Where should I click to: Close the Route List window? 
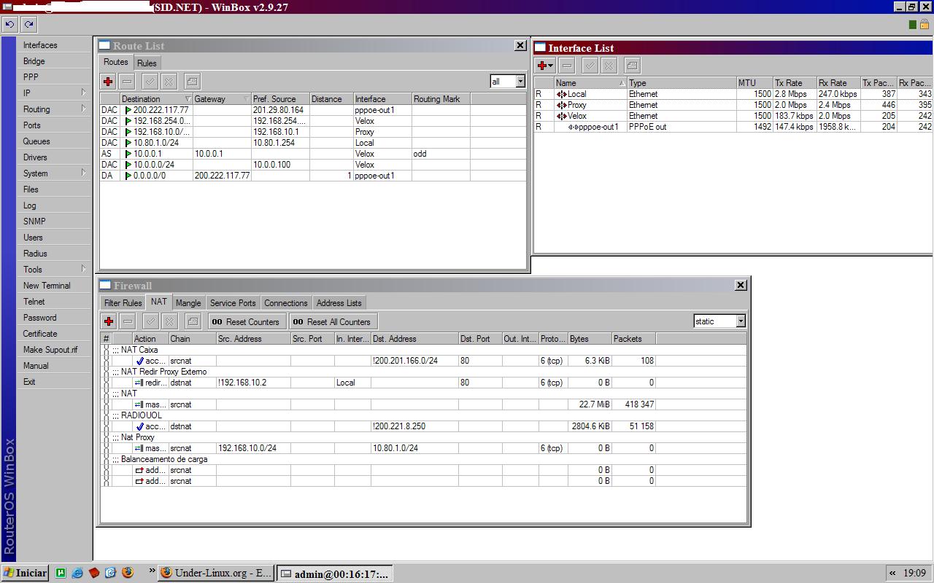520,45
